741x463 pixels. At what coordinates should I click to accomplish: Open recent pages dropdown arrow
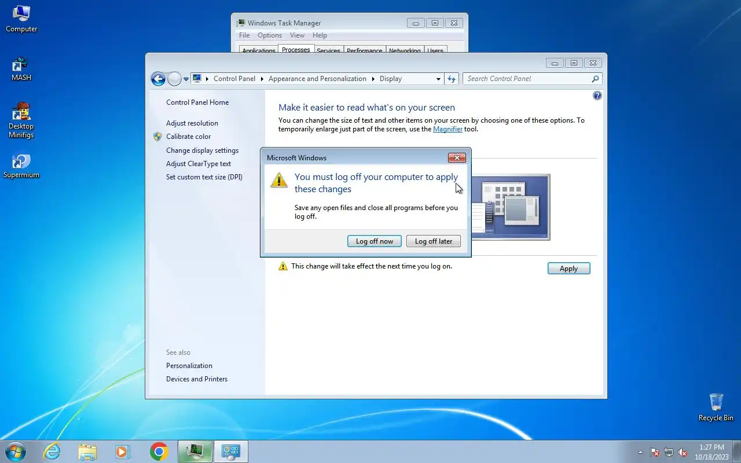coord(186,79)
